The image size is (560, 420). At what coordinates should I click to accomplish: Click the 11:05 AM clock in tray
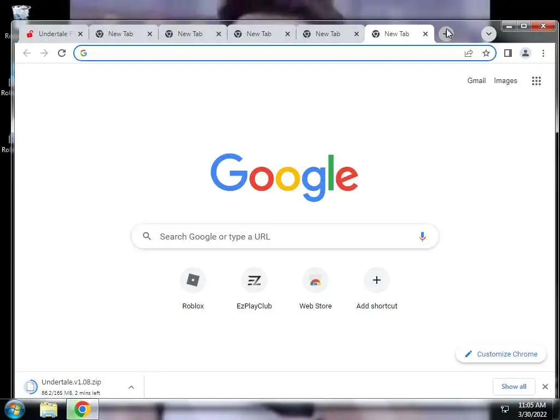tap(532, 405)
